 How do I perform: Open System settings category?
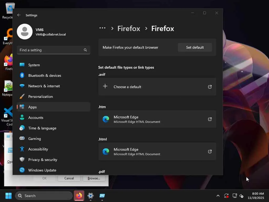(x=54, y=65)
